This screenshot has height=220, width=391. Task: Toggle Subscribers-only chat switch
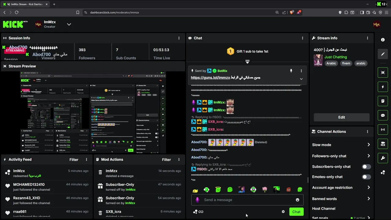(x=366, y=167)
